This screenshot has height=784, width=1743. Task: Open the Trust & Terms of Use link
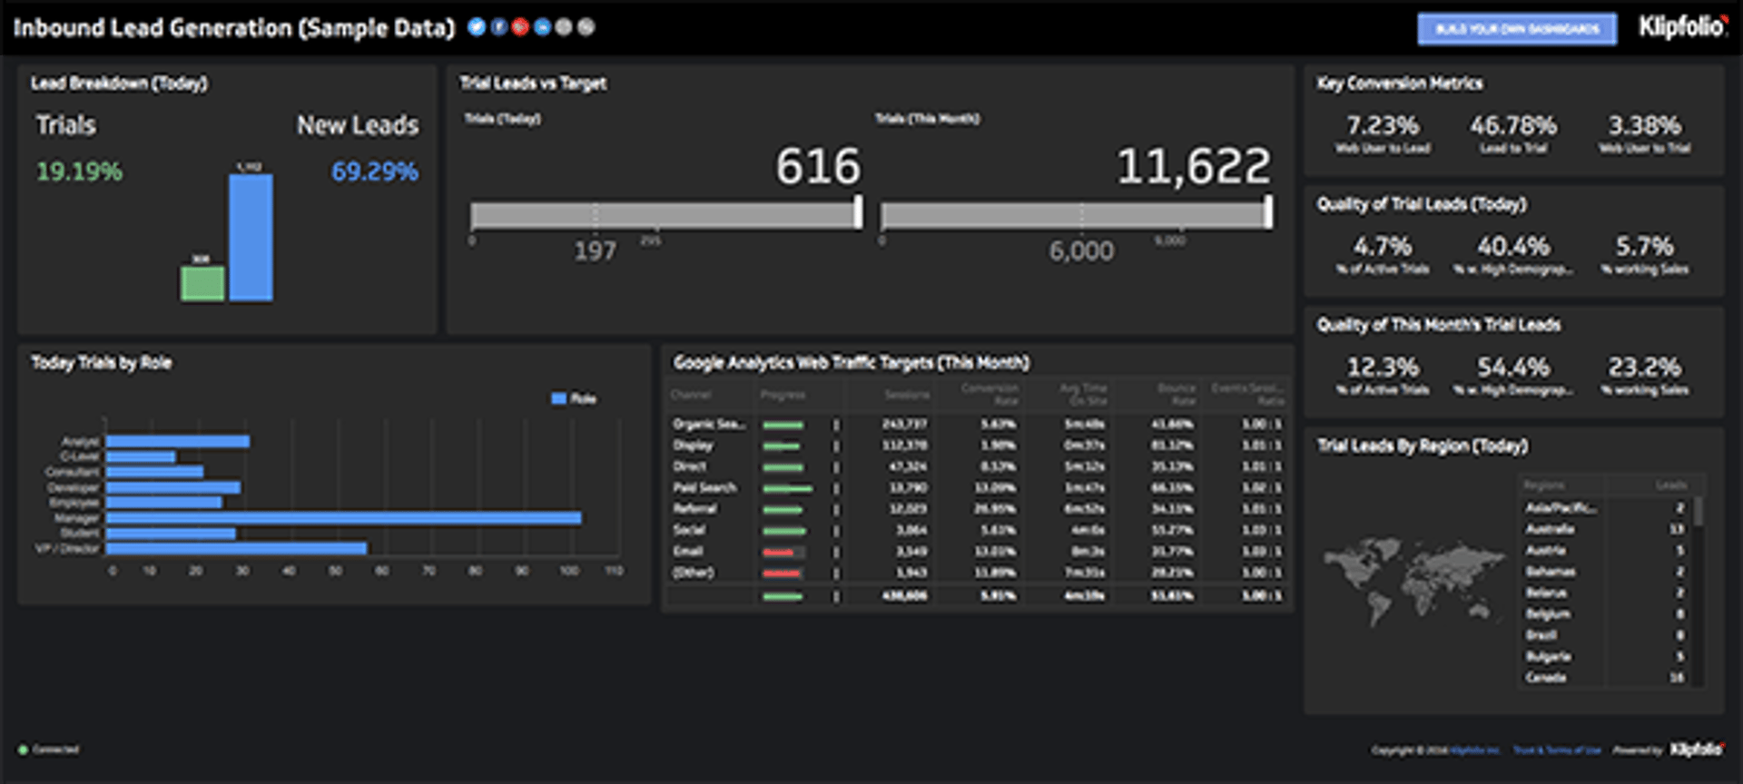click(1557, 750)
